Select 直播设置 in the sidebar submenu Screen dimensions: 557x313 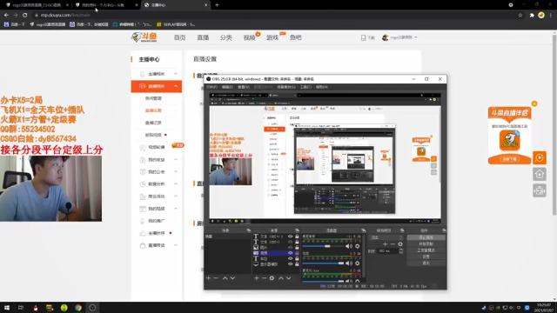153,110
